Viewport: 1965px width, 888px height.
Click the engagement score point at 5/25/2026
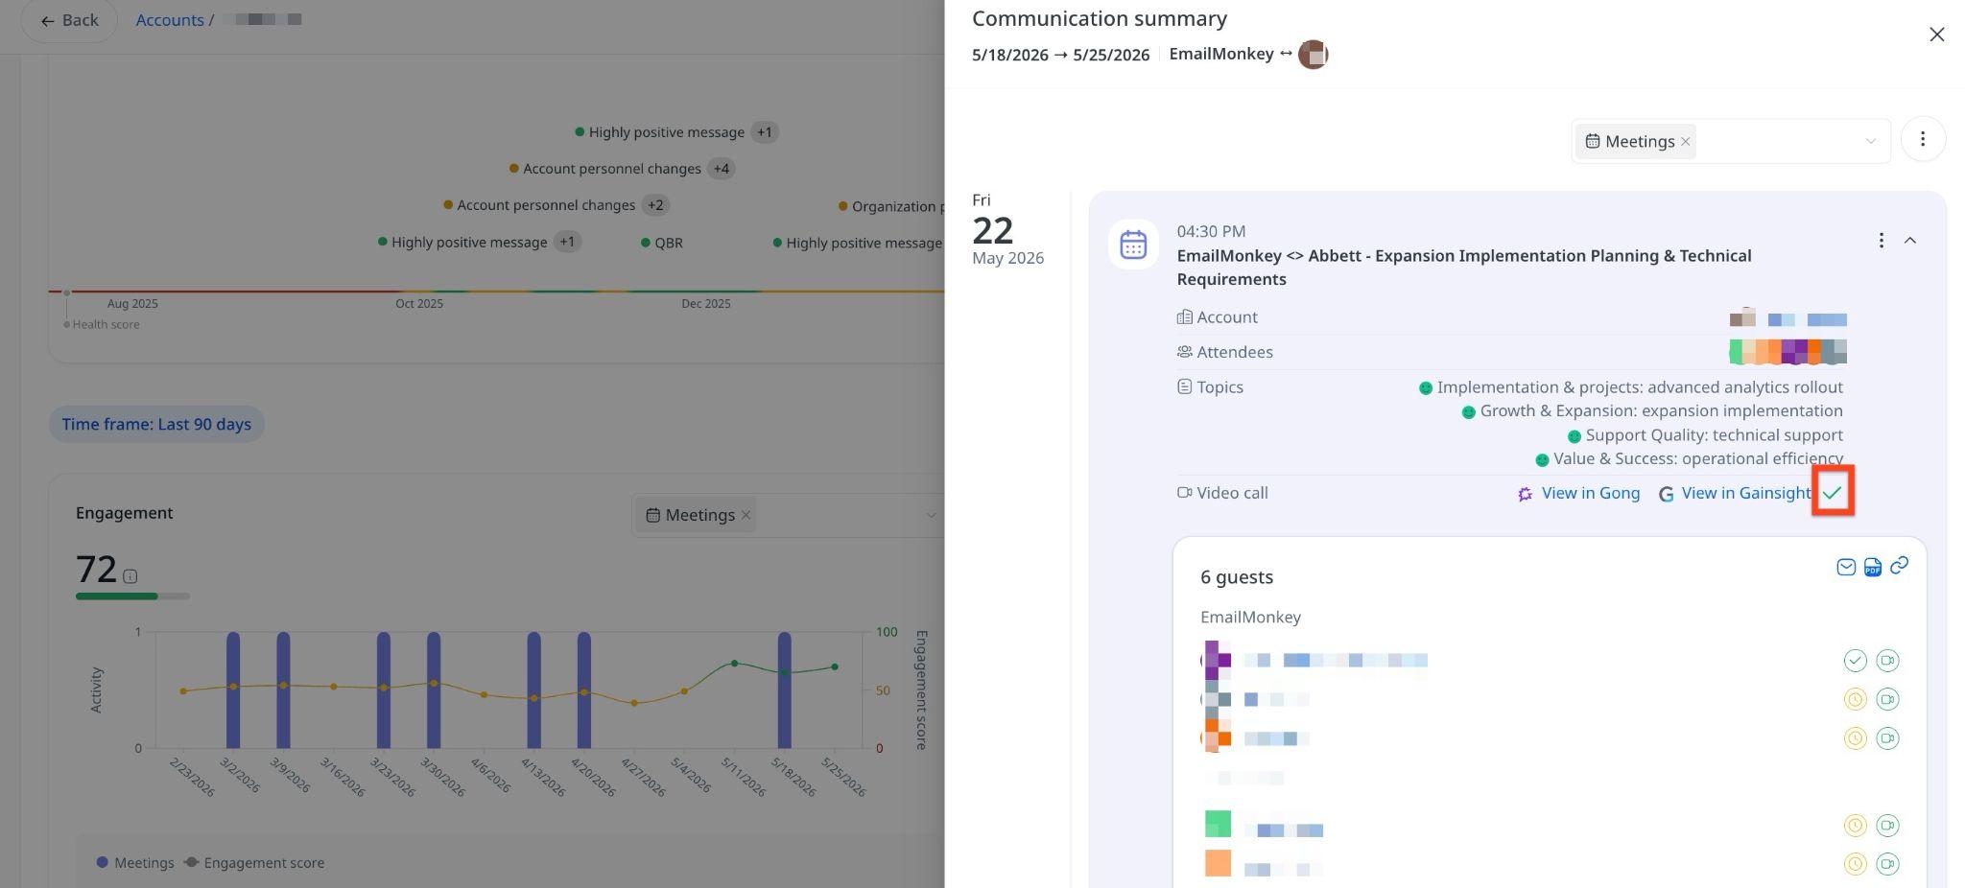coord(835,666)
